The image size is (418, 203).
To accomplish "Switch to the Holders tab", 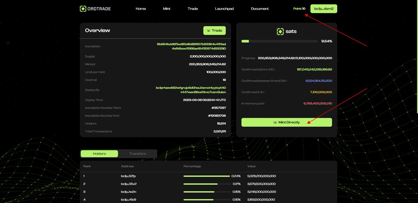I will pos(99,153).
